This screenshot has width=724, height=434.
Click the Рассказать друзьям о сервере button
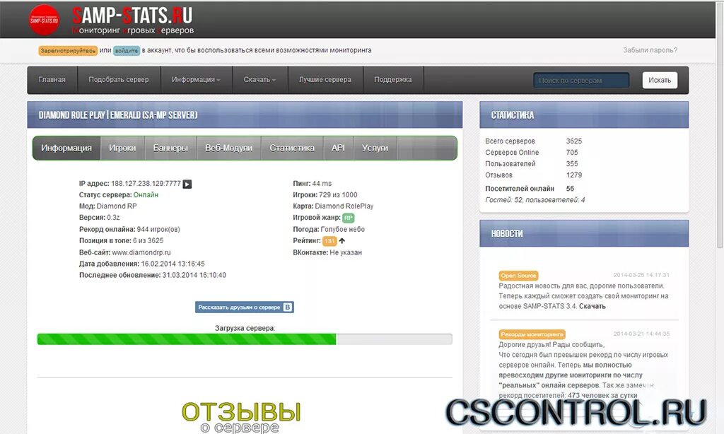tap(244, 307)
